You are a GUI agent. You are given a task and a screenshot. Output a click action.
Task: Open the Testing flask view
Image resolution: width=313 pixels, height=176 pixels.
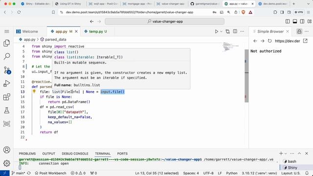[6, 110]
